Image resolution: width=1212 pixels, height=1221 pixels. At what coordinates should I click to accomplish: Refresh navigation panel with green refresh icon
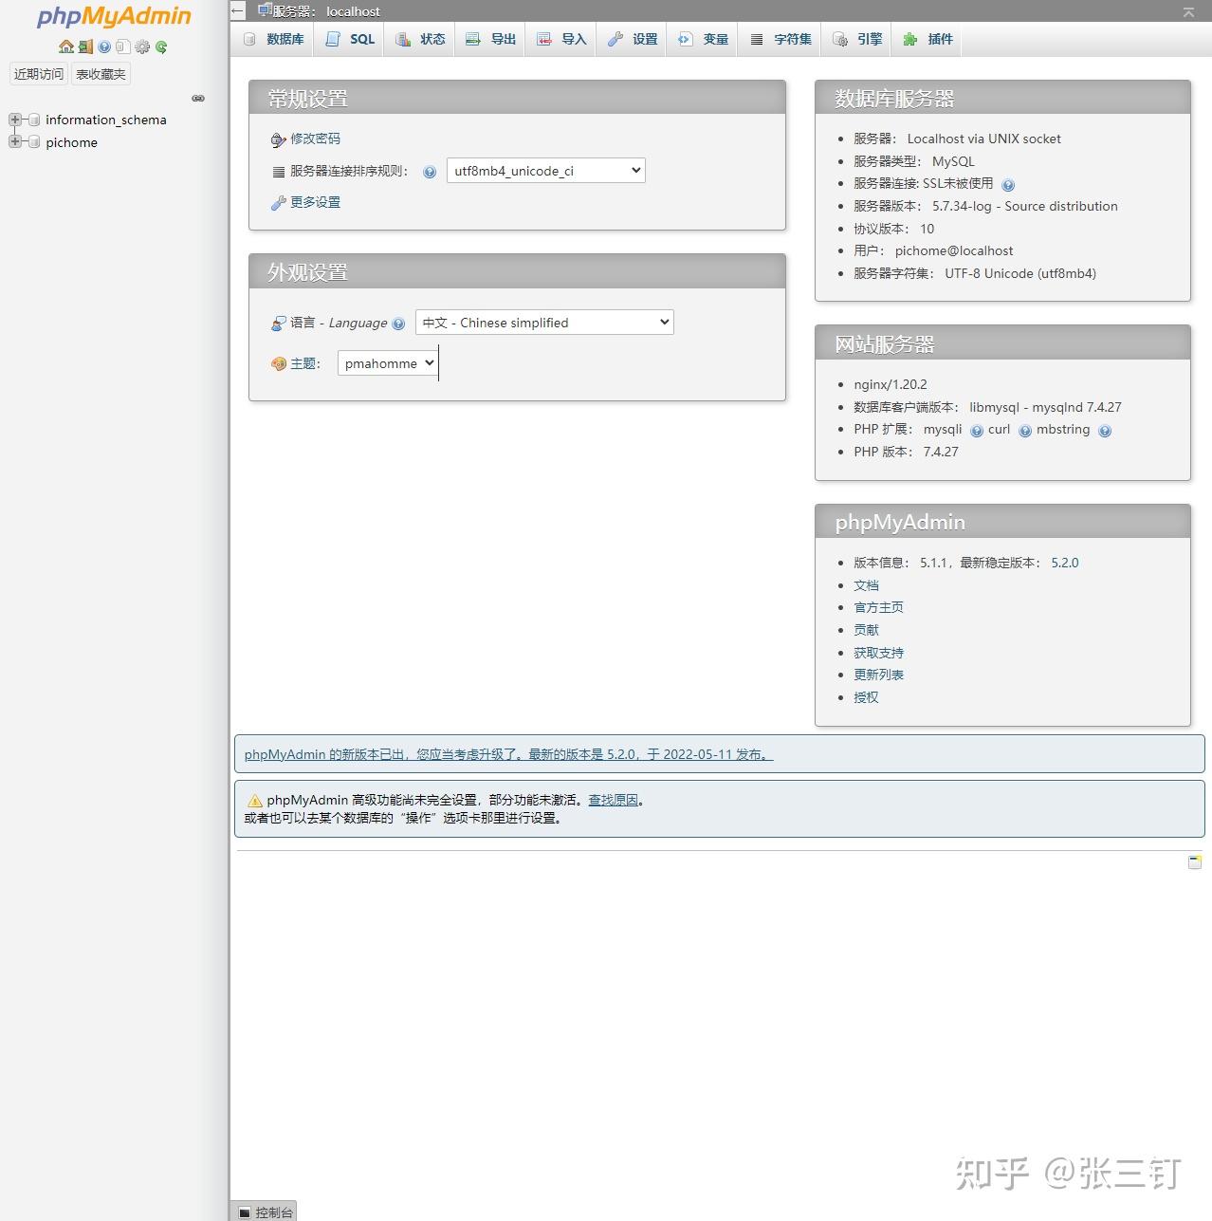point(161,46)
